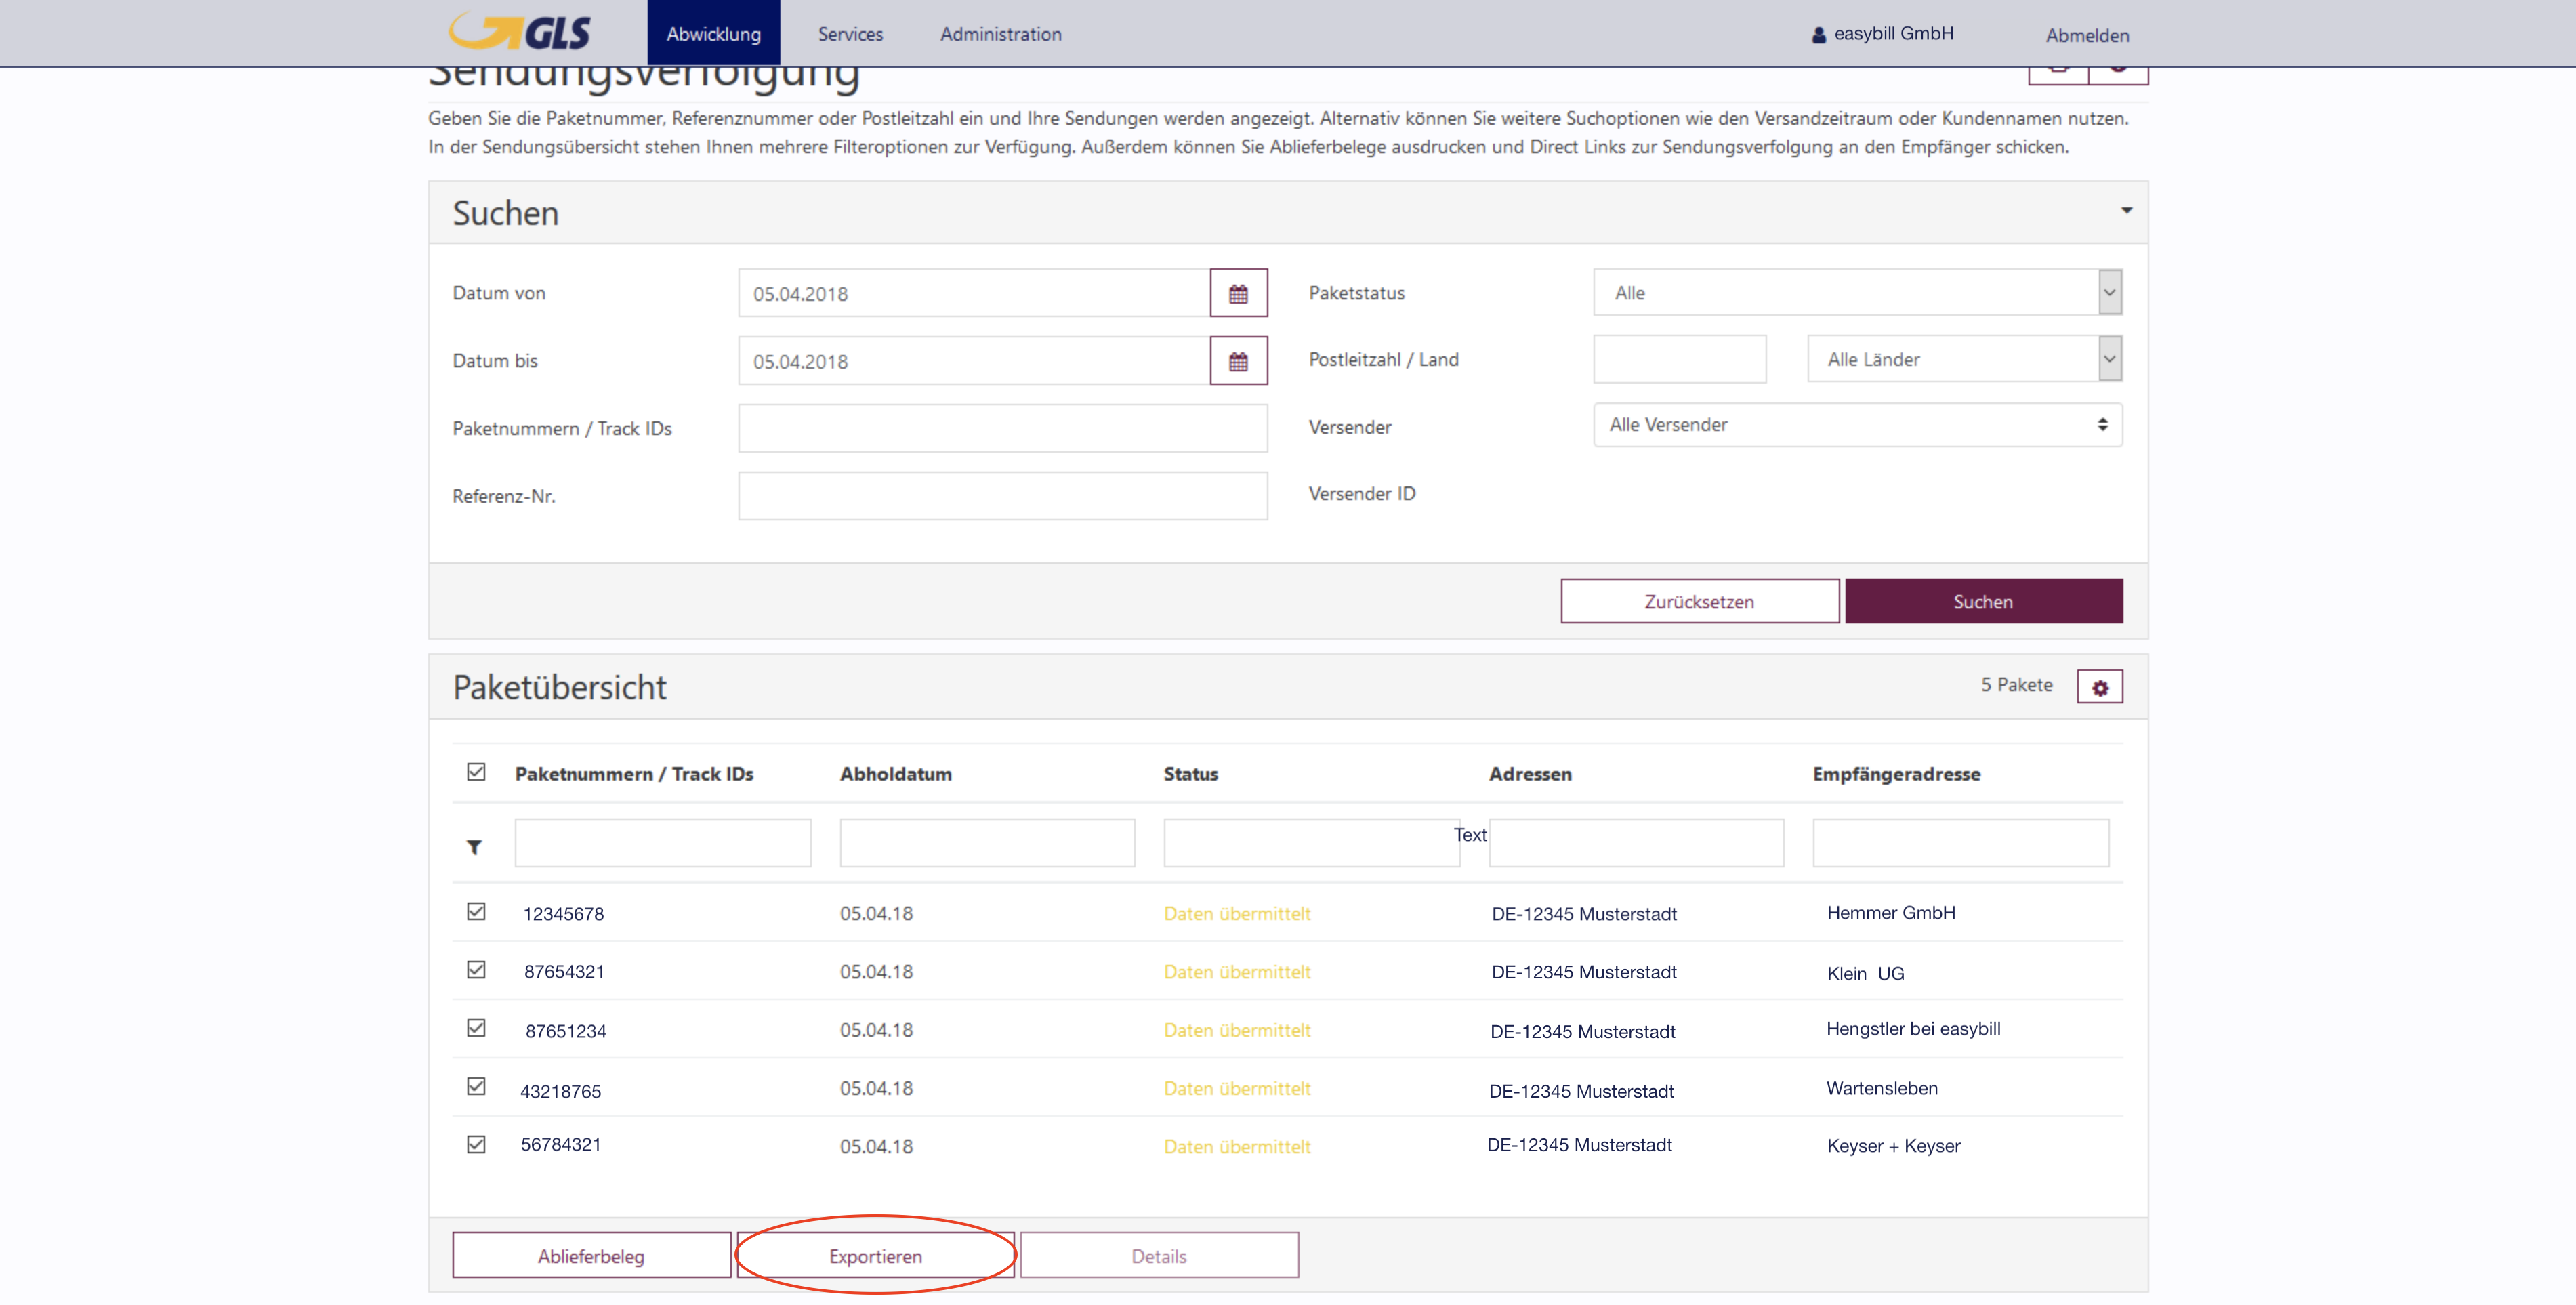Viewport: 2576px width, 1305px height.
Task: Click the Referenz-Nr. input field
Action: click(x=1002, y=496)
